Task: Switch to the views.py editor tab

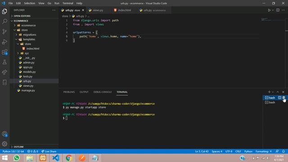Action: 98,10
